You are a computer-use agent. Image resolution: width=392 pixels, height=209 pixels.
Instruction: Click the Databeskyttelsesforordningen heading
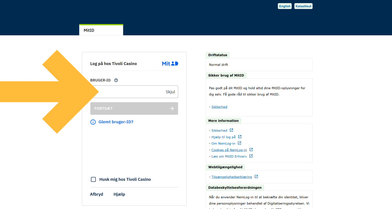[x=235, y=188]
